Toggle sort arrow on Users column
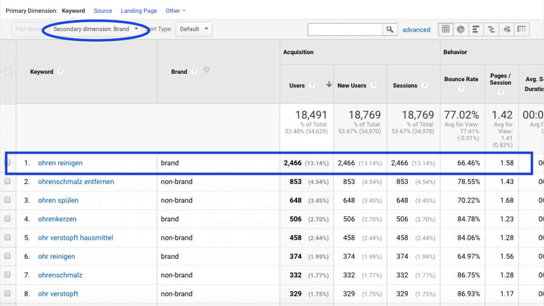The width and height of the screenshot is (544, 306). click(x=329, y=84)
